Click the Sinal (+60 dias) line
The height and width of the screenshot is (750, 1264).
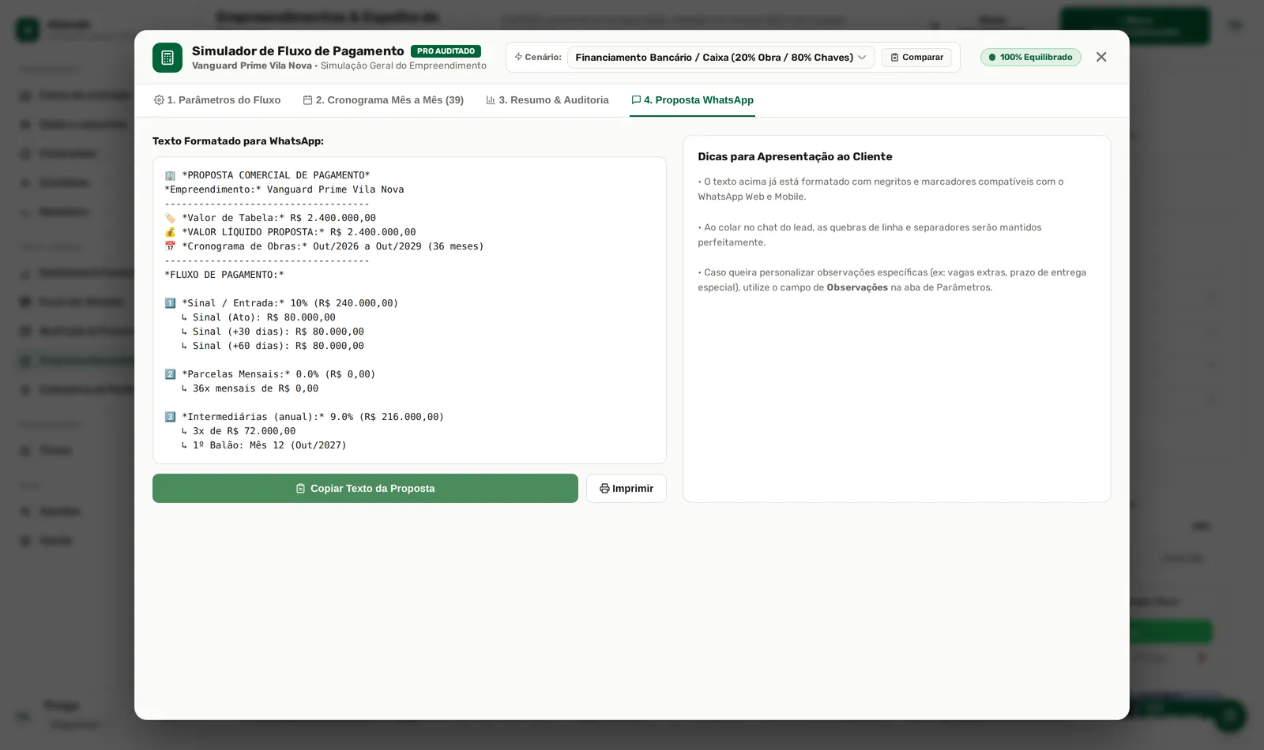(273, 346)
